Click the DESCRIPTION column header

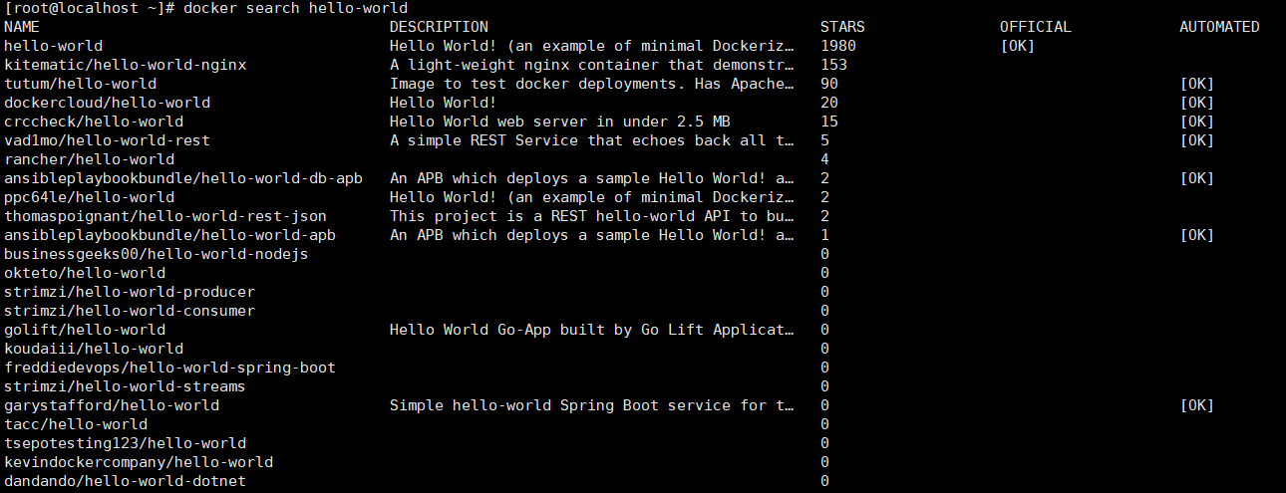click(439, 27)
